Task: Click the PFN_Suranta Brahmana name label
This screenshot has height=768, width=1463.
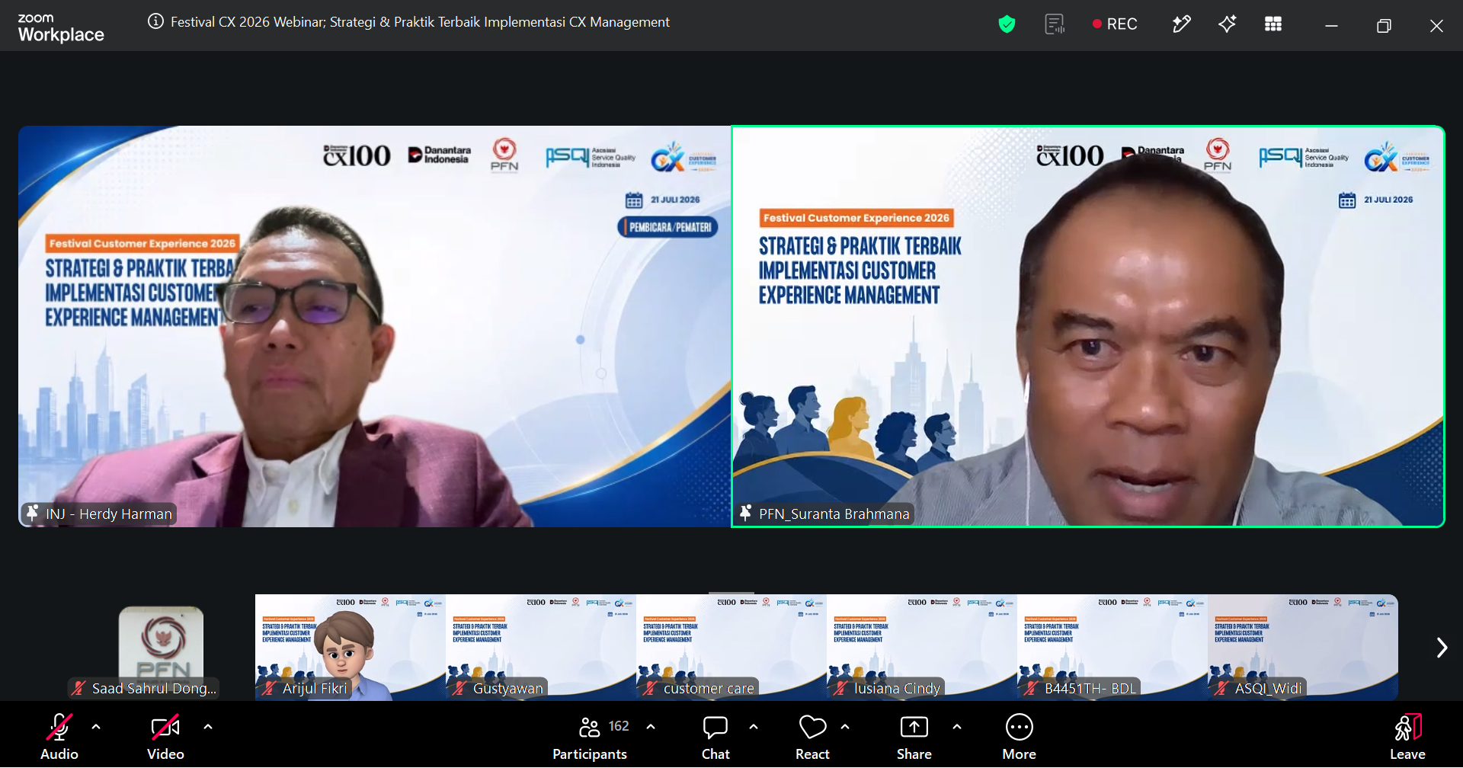Action: click(x=834, y=514)
